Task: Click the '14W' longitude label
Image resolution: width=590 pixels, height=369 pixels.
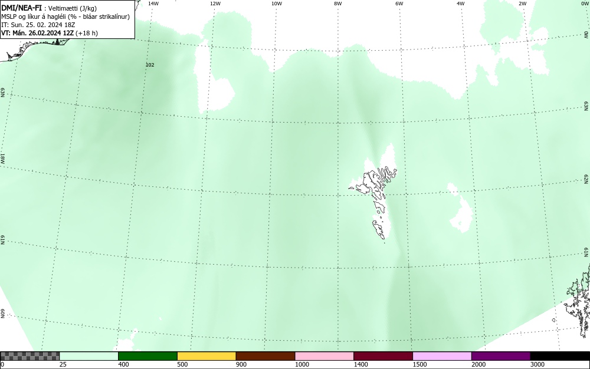Action: [153, 4]
